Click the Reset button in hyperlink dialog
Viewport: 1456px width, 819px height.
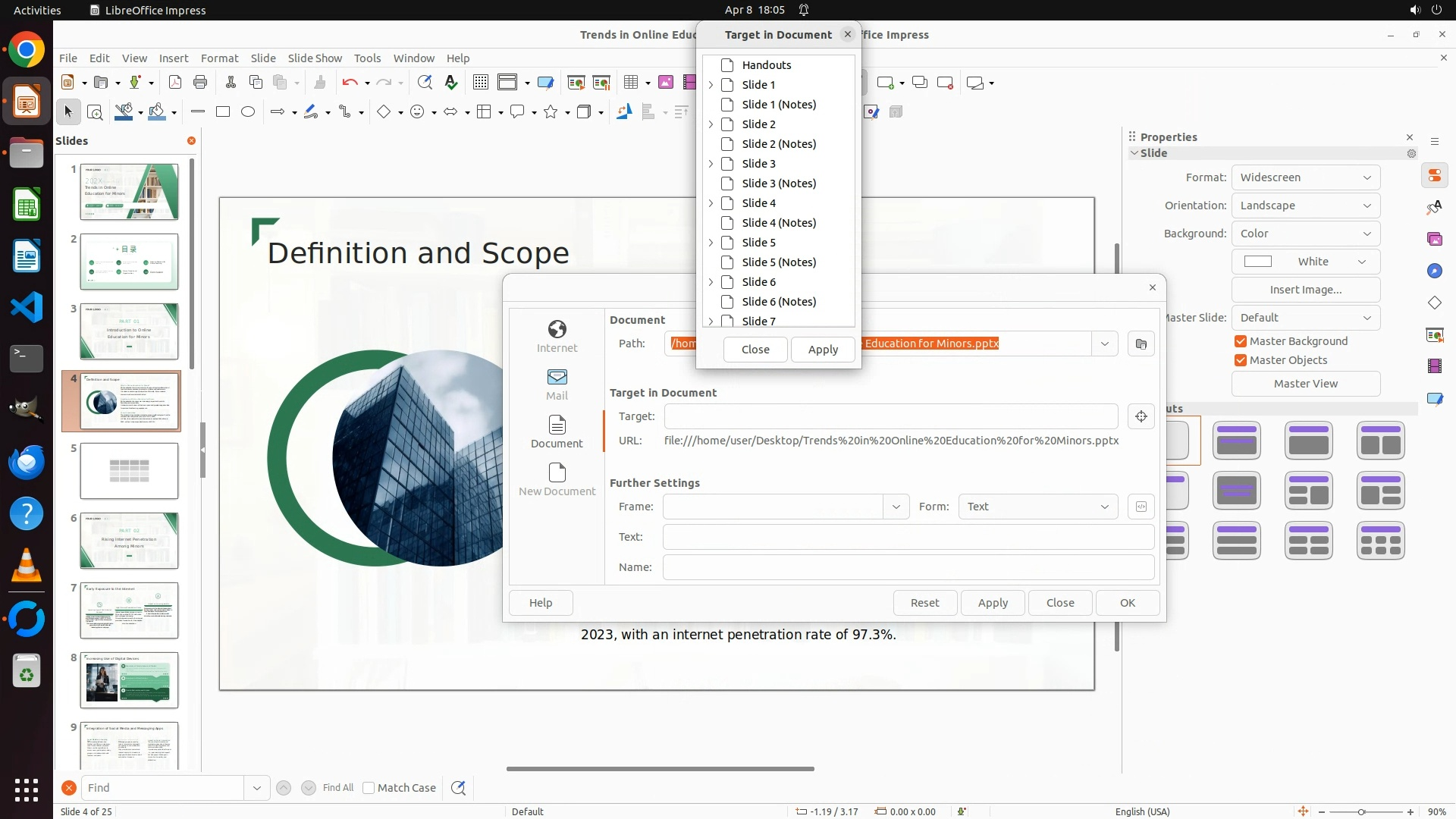(924, 603)
